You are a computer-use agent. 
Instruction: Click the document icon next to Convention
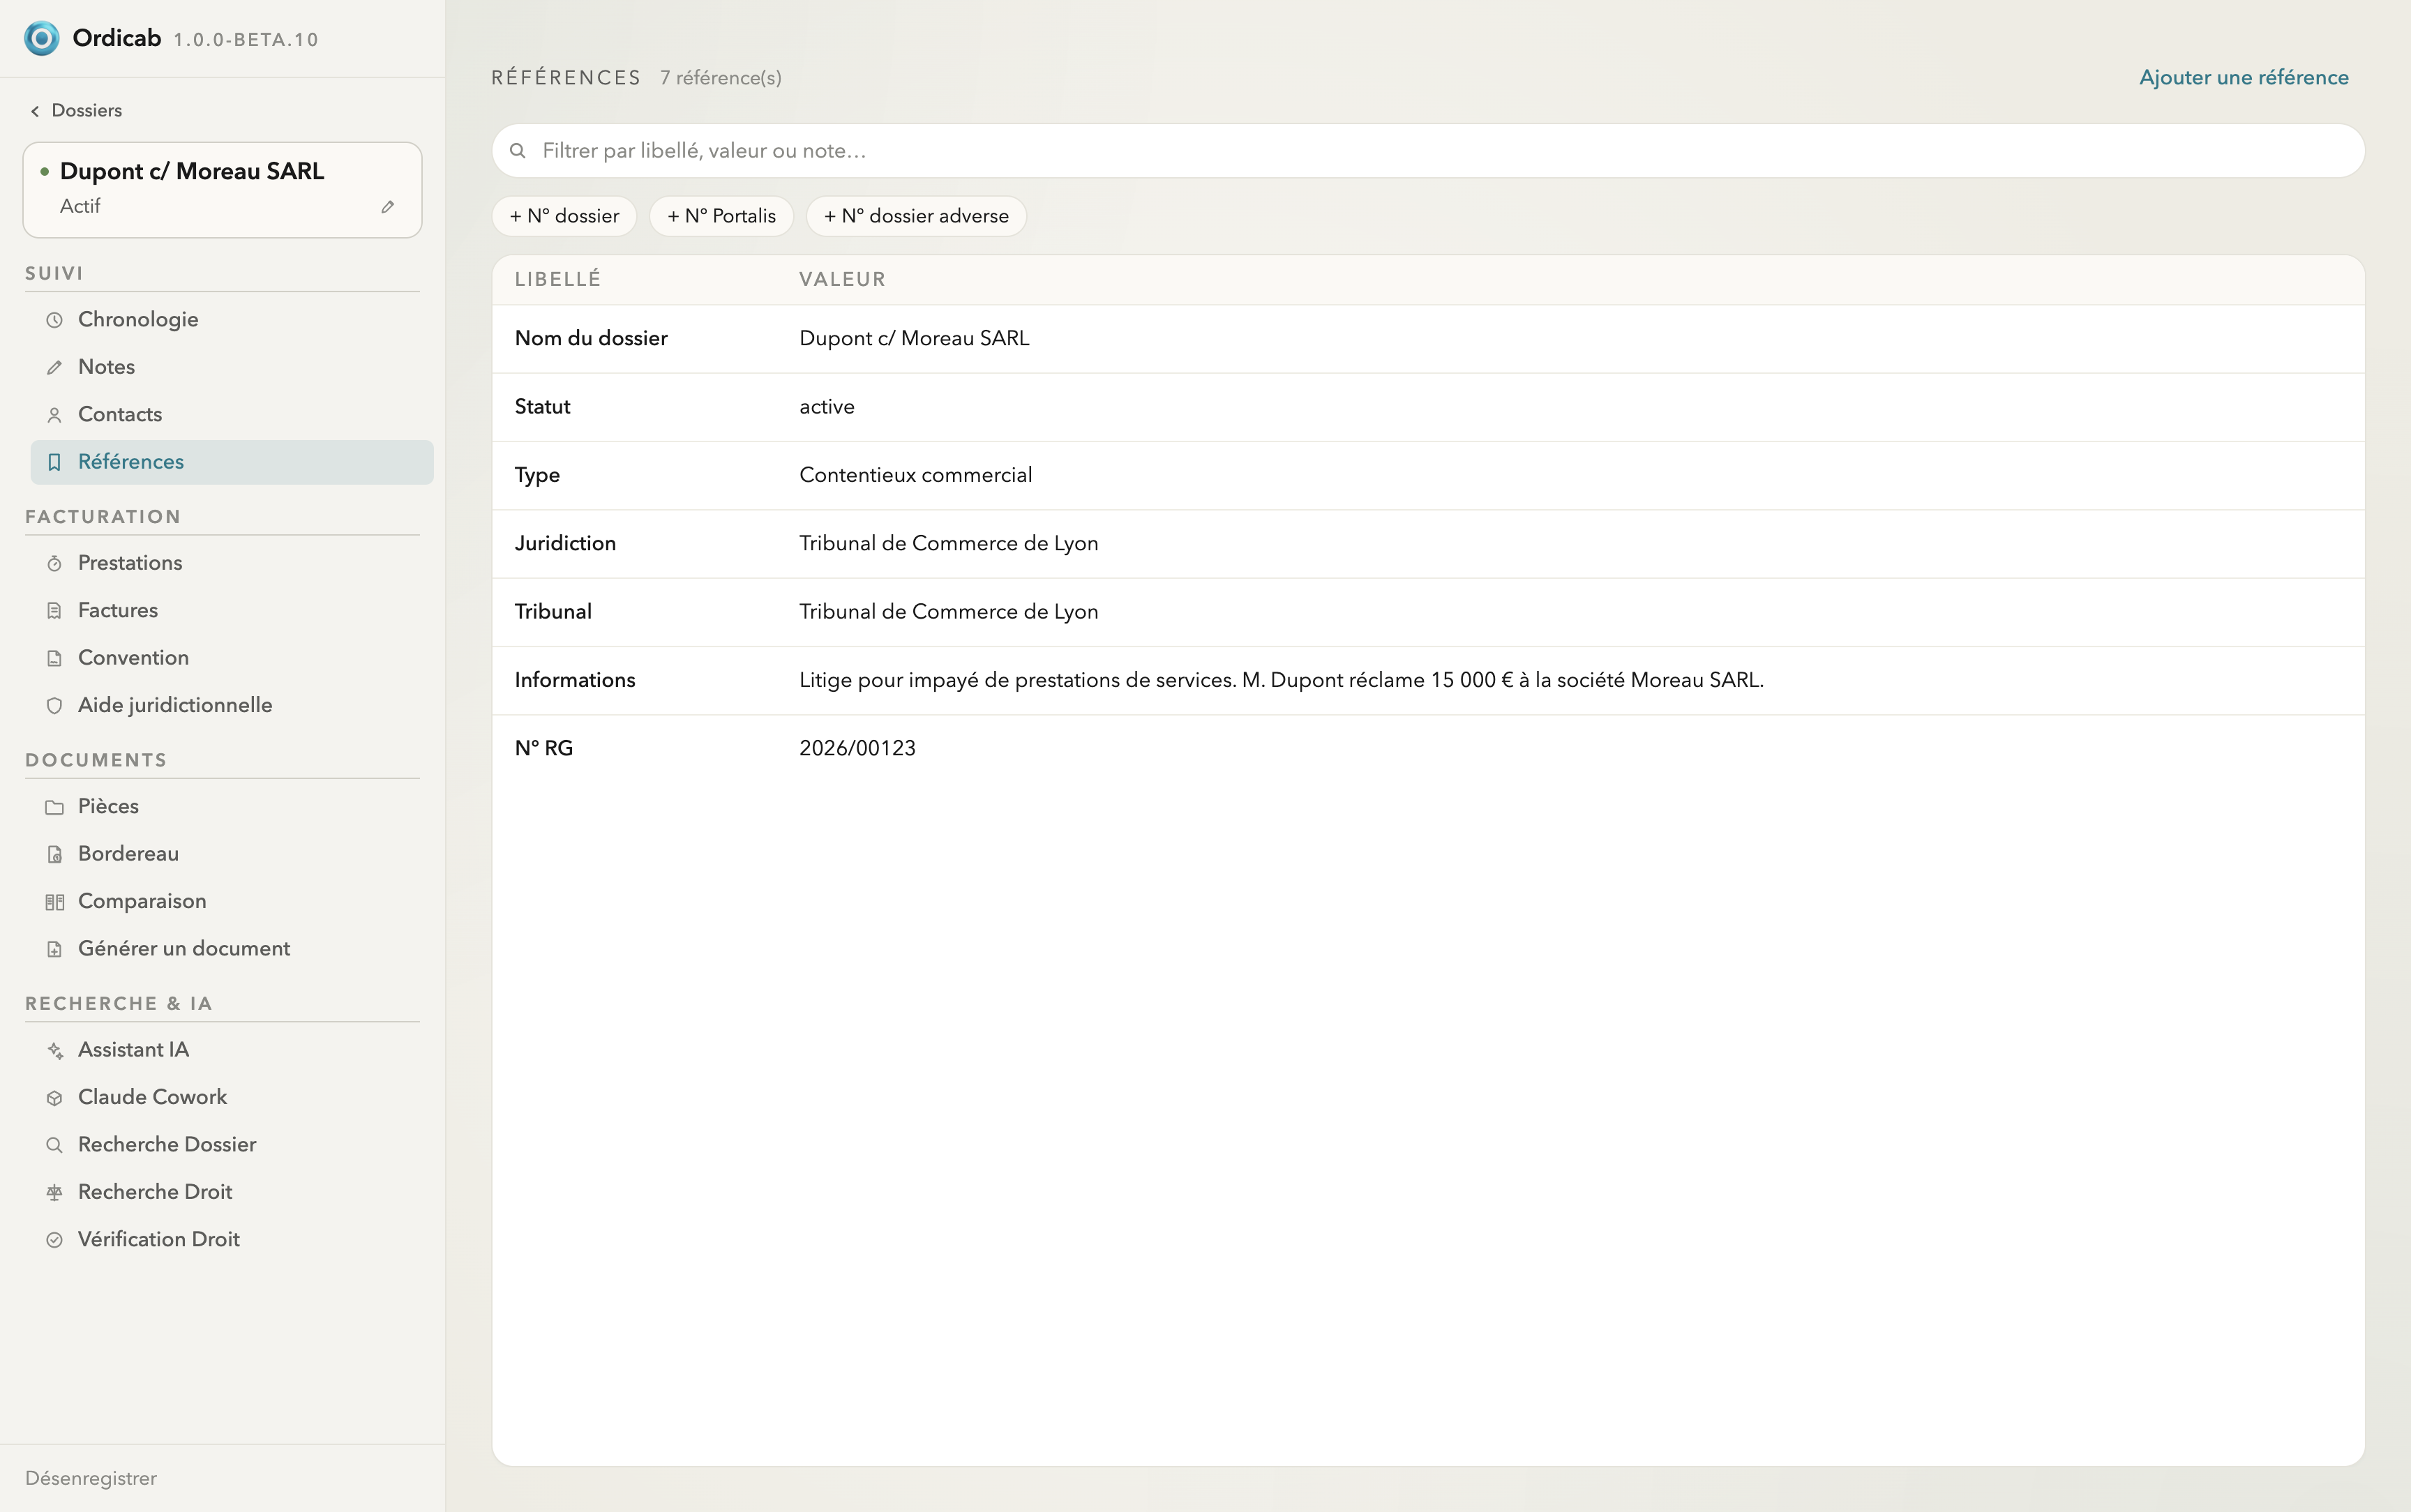point(55,658)
